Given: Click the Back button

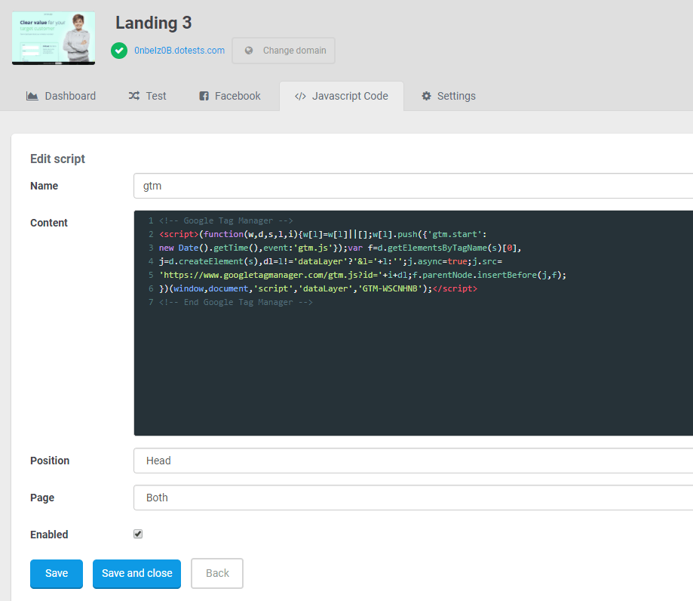Looking at the screenshot, I should tap(217, 574).
